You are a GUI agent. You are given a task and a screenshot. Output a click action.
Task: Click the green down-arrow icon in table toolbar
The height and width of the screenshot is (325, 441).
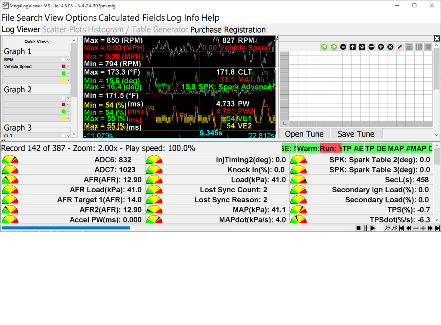pos(333,47)
